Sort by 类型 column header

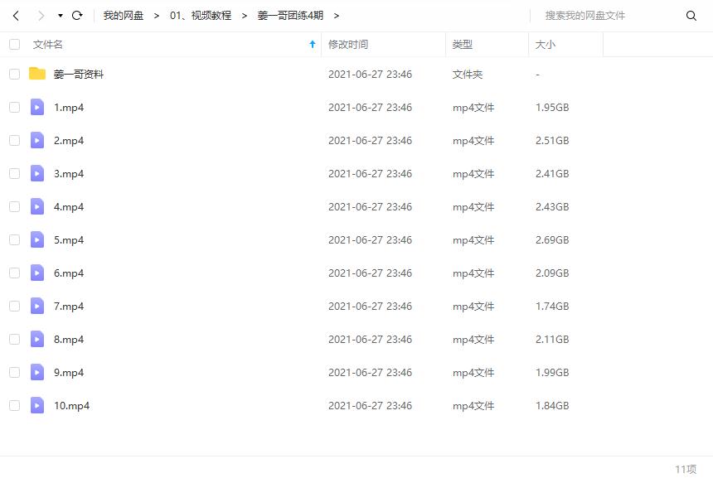click(x=462, y=45)
